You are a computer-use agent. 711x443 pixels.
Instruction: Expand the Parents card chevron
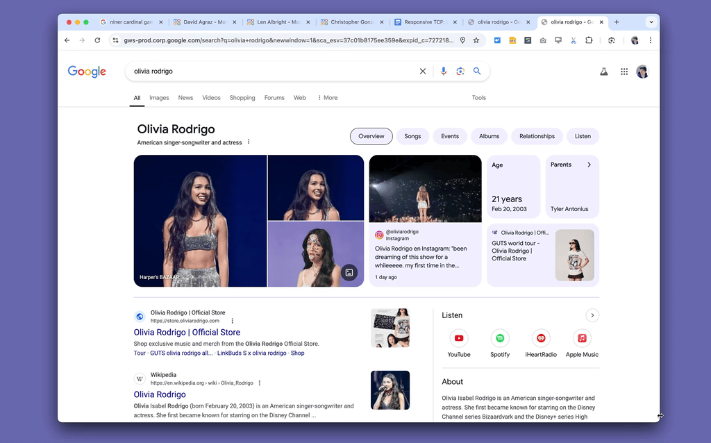[589, 165]
